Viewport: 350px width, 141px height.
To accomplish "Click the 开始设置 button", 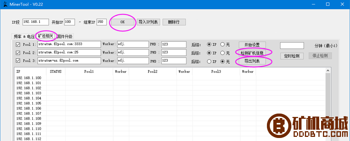I will (252, 45).
